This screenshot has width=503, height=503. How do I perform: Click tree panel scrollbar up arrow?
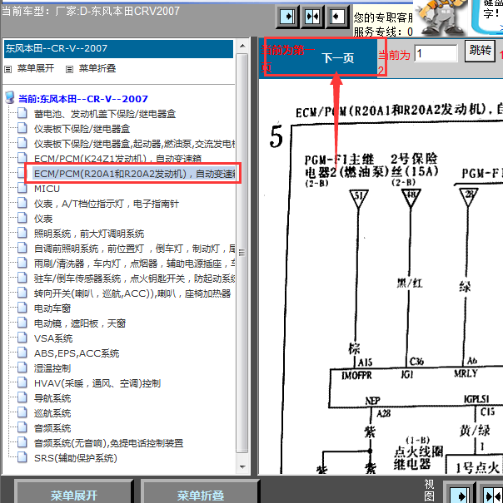[x=242, y=46]
